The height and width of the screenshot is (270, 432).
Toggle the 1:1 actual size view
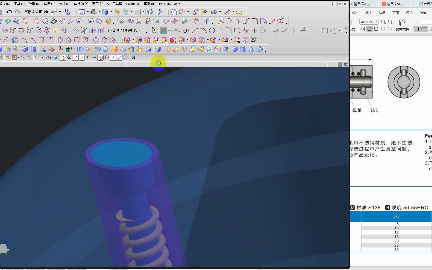(x=363, y=29)
